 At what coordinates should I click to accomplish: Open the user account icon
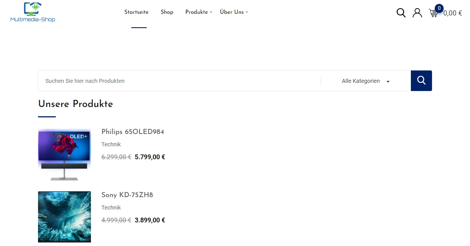click(417, 13)
